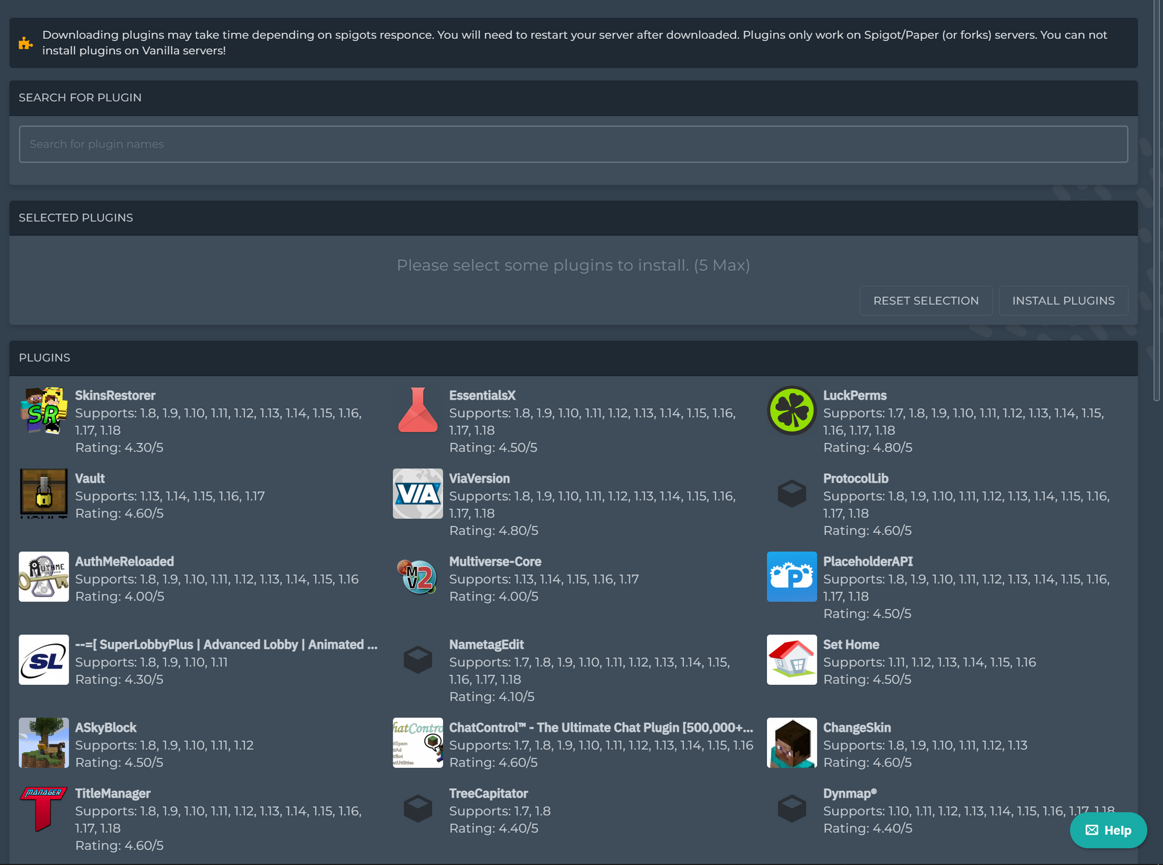The width and height of the screenshot is (1163, 865).
Task: Select the Vault plugin title
Action: point(90,478)
